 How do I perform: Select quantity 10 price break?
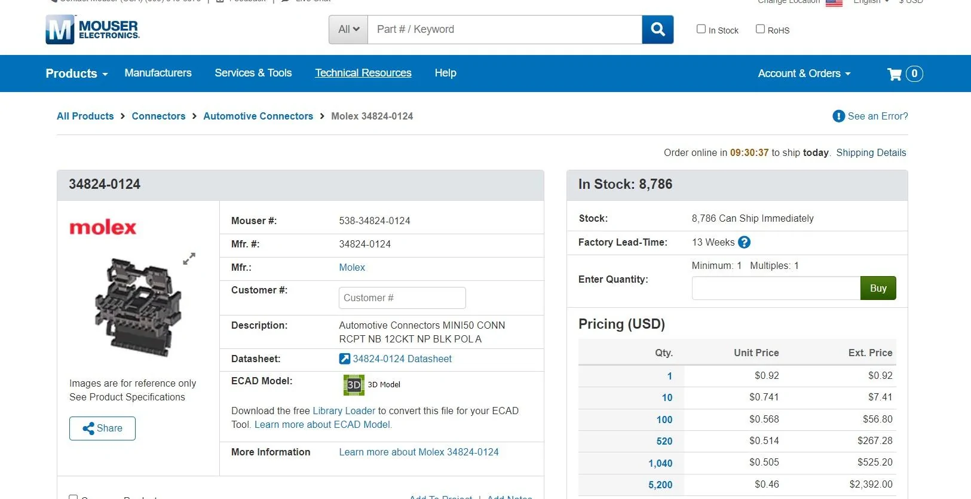[667, 397]
